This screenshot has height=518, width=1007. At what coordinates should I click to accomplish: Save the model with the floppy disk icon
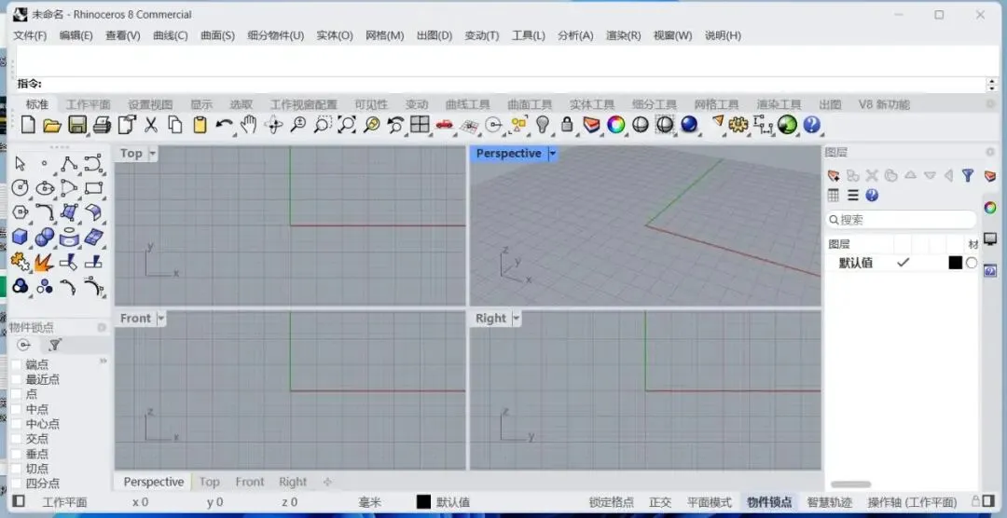coord(77,125)
